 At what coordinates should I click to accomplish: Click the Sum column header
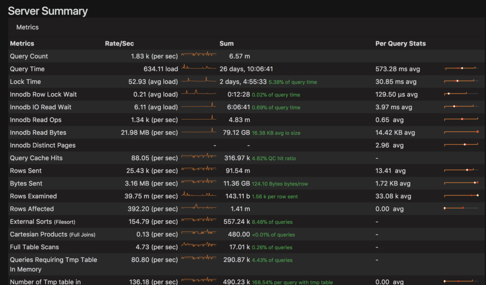point(226,44)
